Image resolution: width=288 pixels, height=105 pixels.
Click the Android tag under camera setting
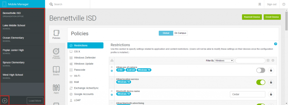131,70
